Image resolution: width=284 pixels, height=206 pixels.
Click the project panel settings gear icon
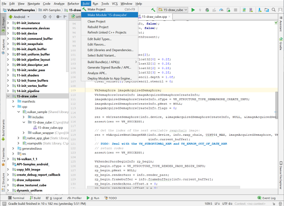click(59, 17)
